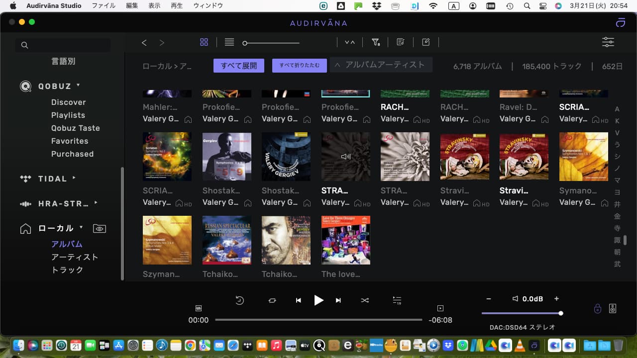
Task: Open Qobuz Favorites
Action: (70, 141)
